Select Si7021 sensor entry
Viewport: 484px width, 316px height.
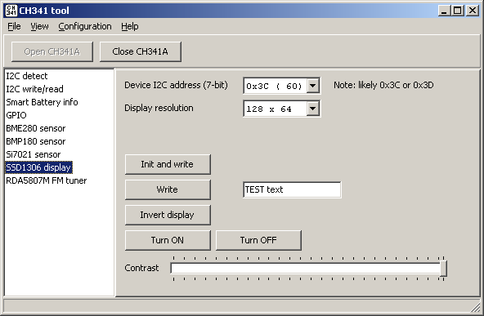pos(34,154)
